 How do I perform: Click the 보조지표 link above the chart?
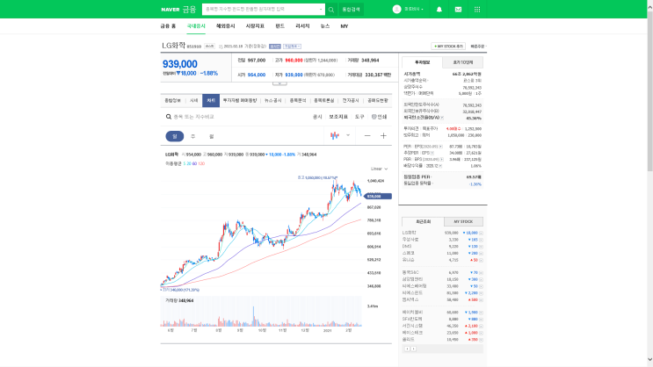tap(338, 117)
